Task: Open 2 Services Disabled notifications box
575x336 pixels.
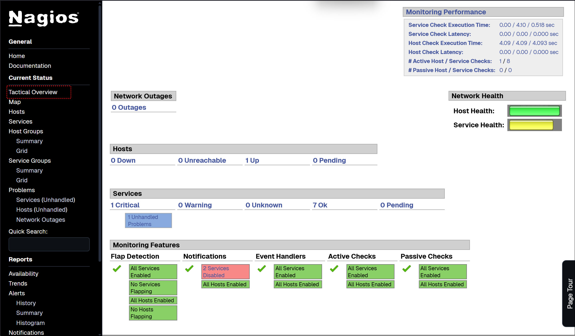Action: (x=225, y=272)
